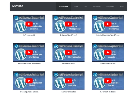Go to the Pel·lícules tab
This screenshot has height=102, width=137.
point(110,7)
